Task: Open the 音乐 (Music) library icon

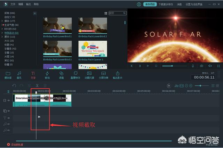Action: pyautogui.click(x=19, y=74)
